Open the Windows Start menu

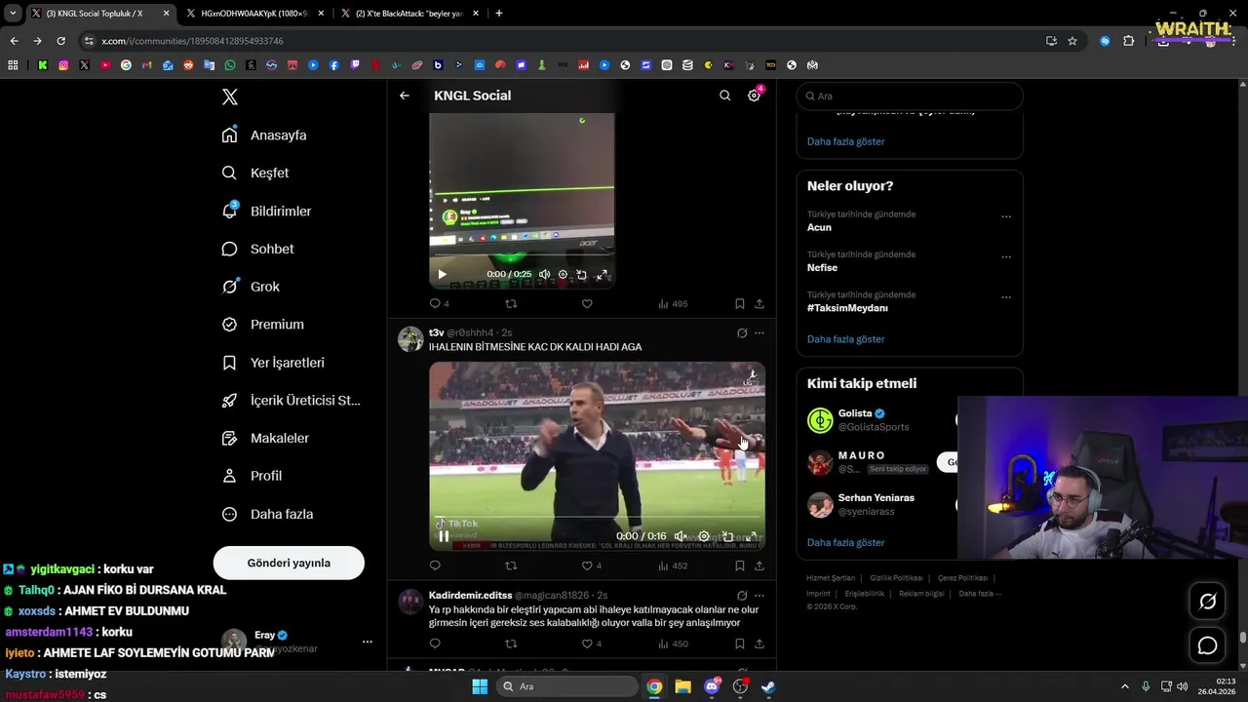pos(480,686)
